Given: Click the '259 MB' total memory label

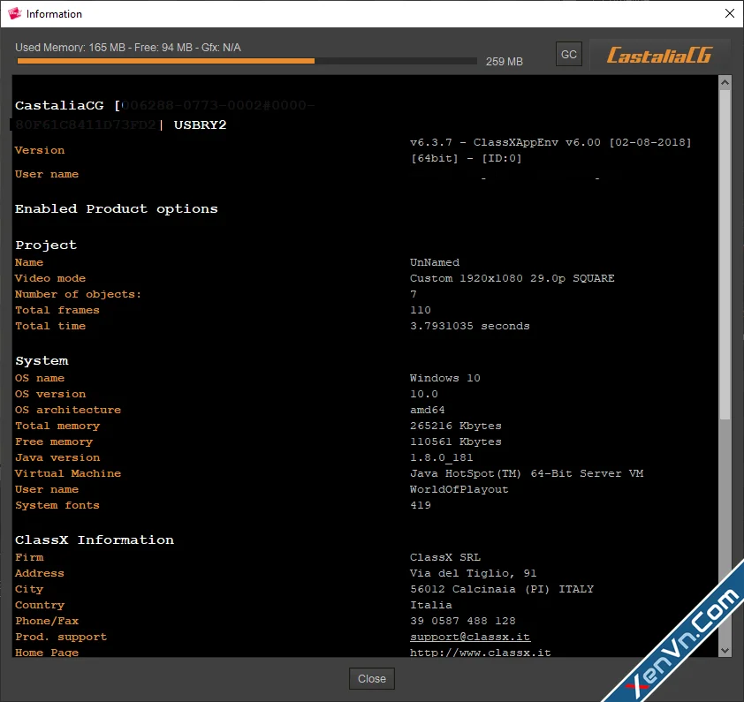Looking at the screenshot, I should [x=504, y=62].
